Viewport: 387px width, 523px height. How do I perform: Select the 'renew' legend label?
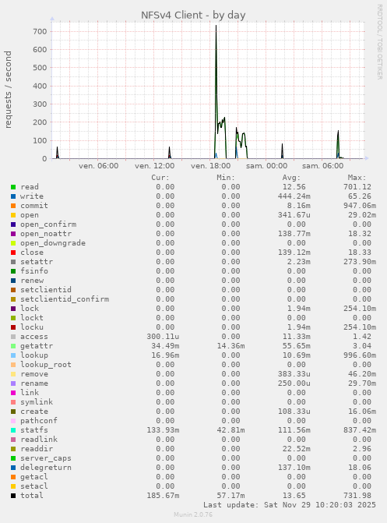tap(32, 280)
